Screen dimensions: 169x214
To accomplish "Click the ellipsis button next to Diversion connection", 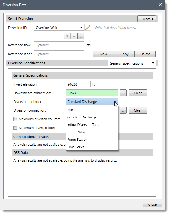I will coord(123,110).
